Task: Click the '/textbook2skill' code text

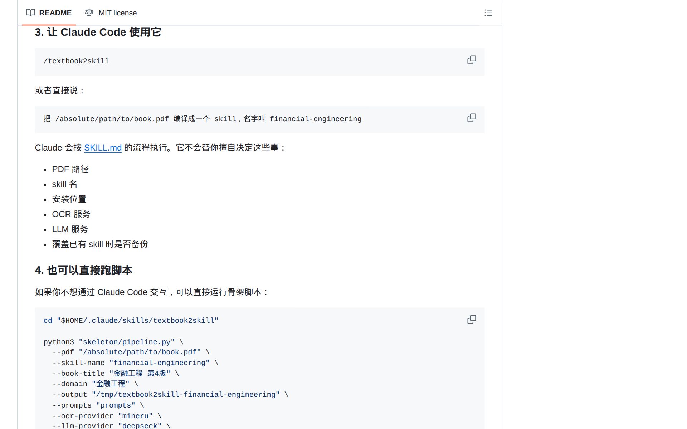Action: click(77, 61)
